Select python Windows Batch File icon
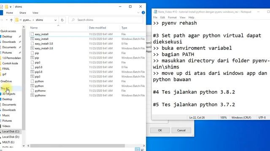The image size is (270, 151). [x=32, y=86]
